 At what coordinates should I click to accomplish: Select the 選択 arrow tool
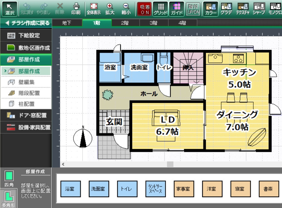10,9
